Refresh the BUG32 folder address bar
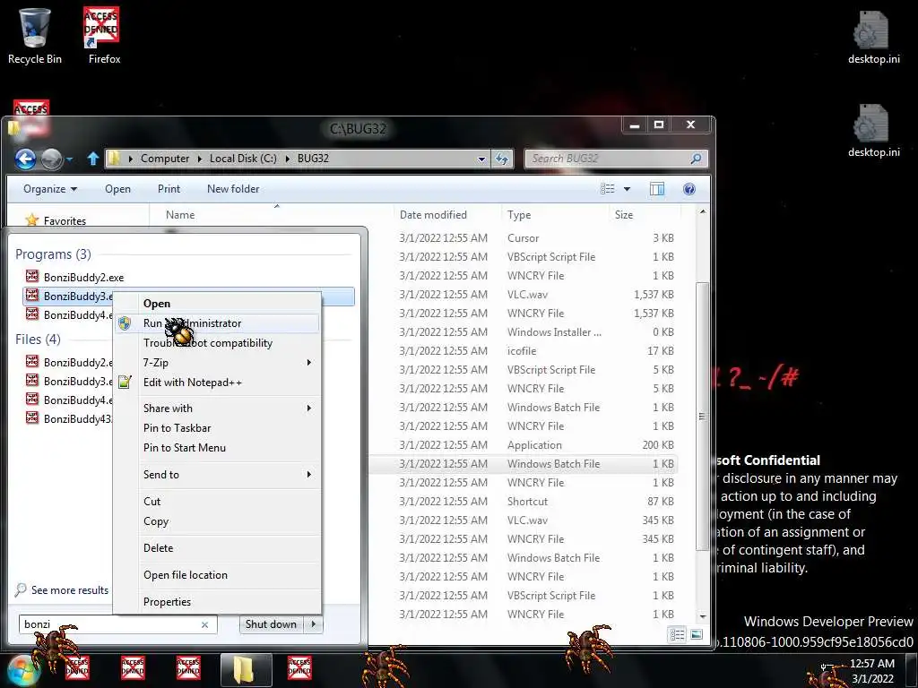The image size is (918, 688). click(x=502, y=159)
